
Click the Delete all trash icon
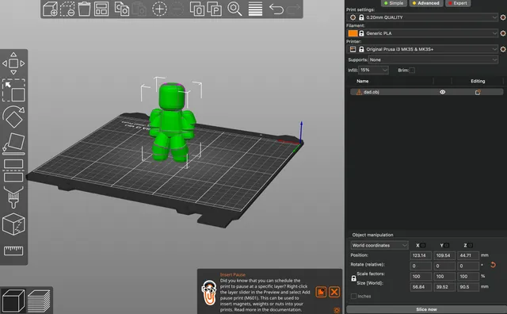tap(84, 9)
